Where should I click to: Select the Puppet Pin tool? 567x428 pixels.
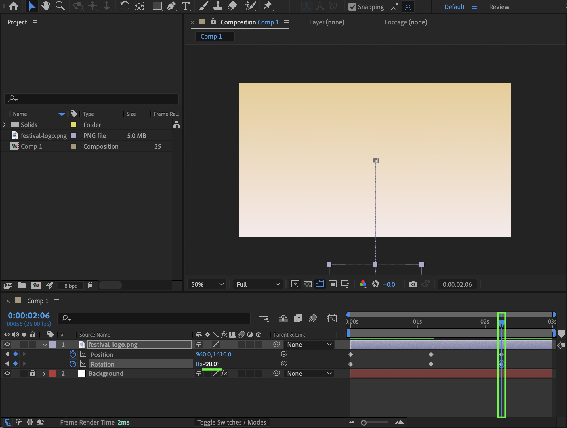(x=268, y=6)
